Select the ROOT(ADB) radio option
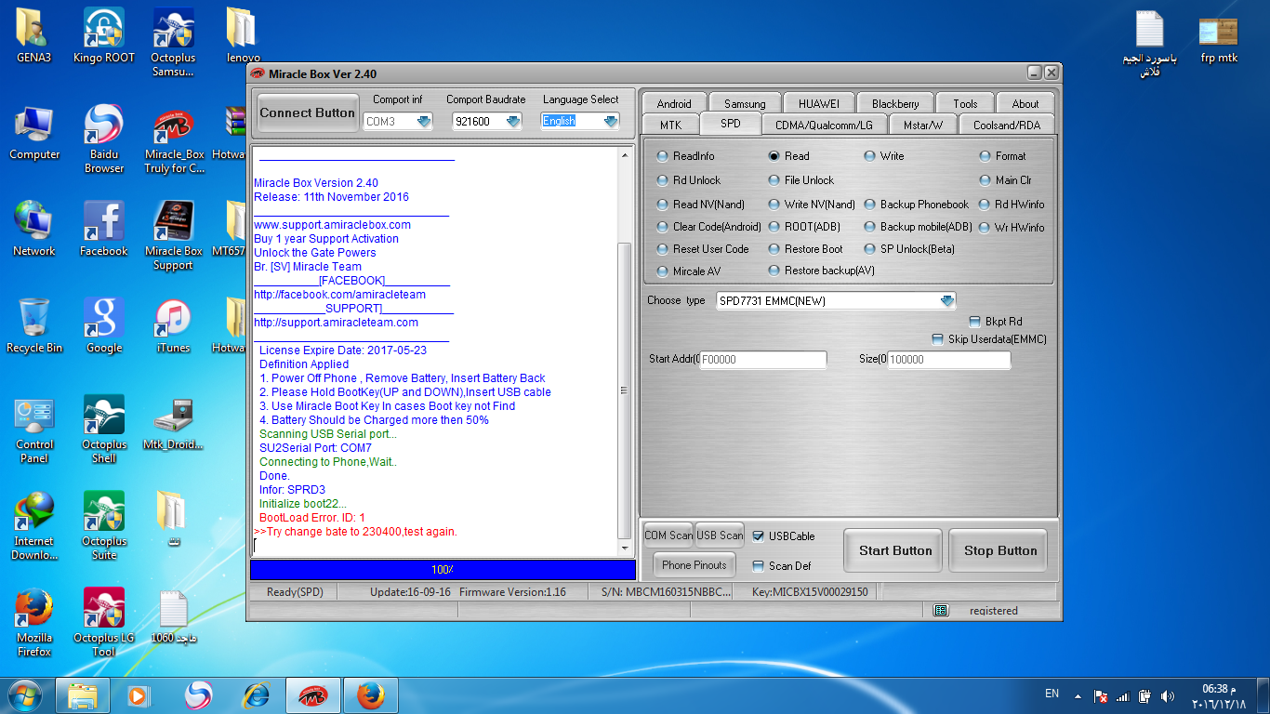Viewport: 1270px width, 714px height. 804,227
